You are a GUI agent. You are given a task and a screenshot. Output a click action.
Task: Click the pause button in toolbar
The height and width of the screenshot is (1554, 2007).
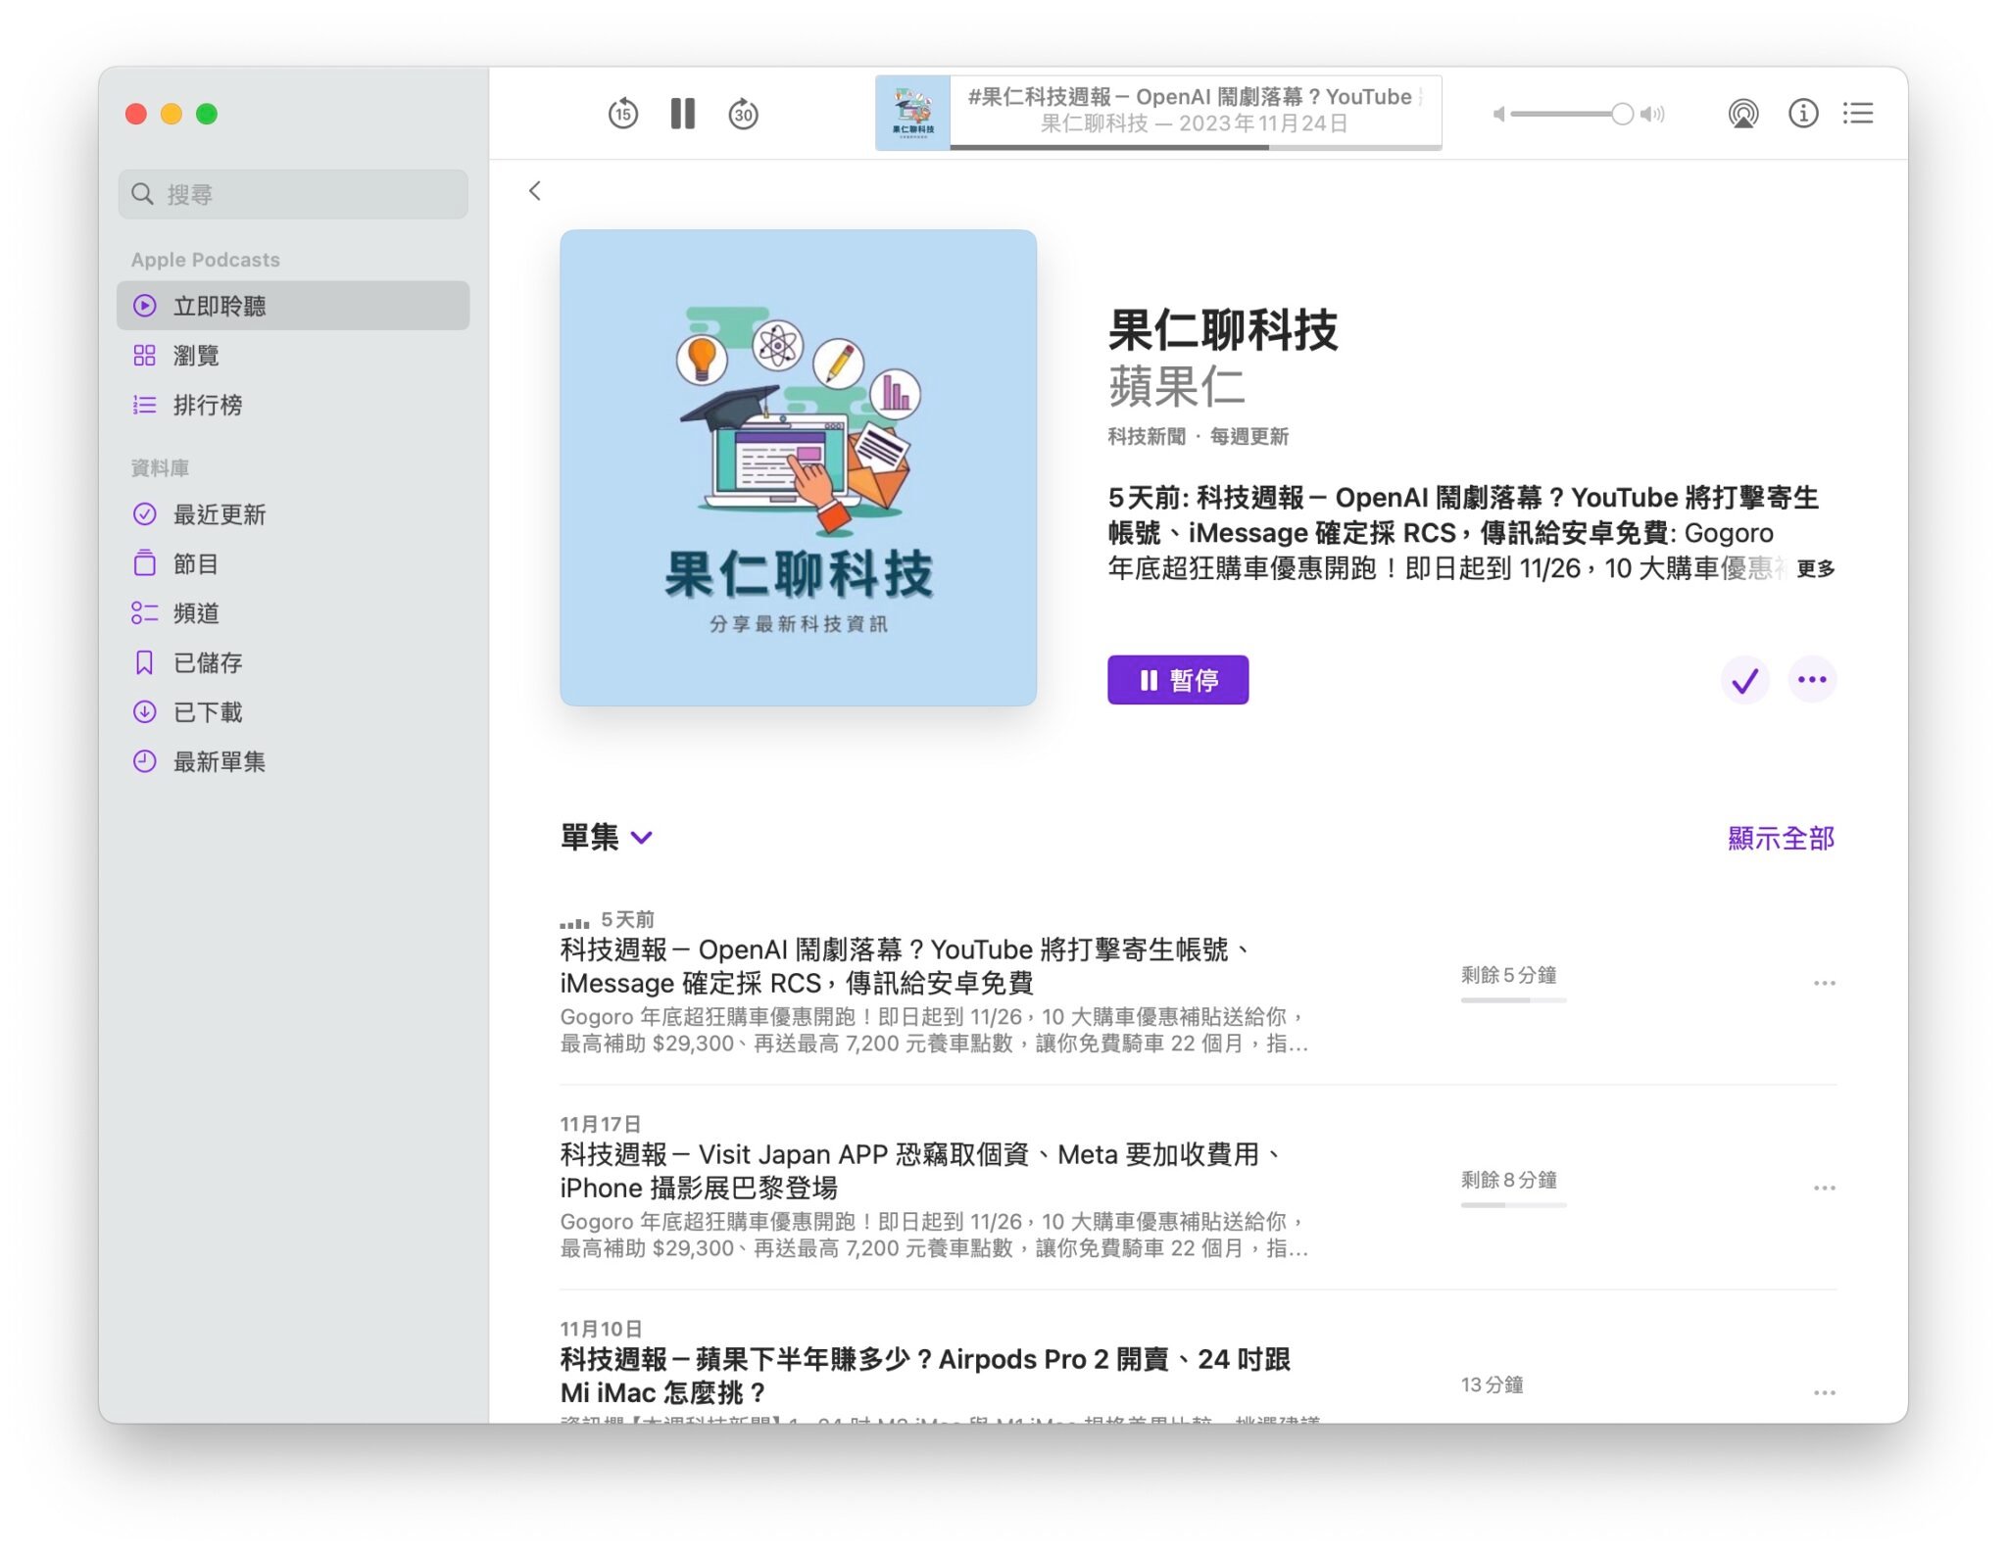[x=683, y=113]
